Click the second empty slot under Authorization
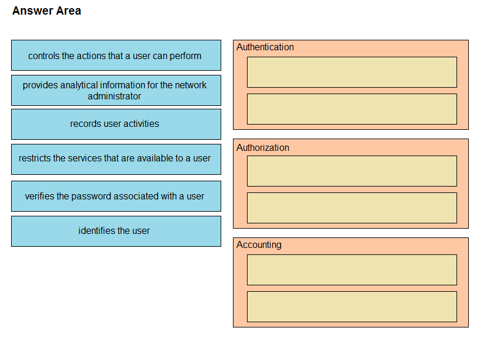Screen dimensions: 477x338 (x=352, y=208)
